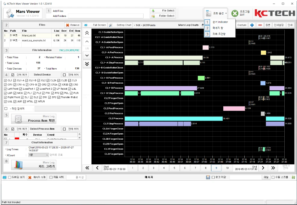The height and width of the screenshot is (205, 297).
Task: Click the log save floppy disk icon
Action: click(208, 177)
